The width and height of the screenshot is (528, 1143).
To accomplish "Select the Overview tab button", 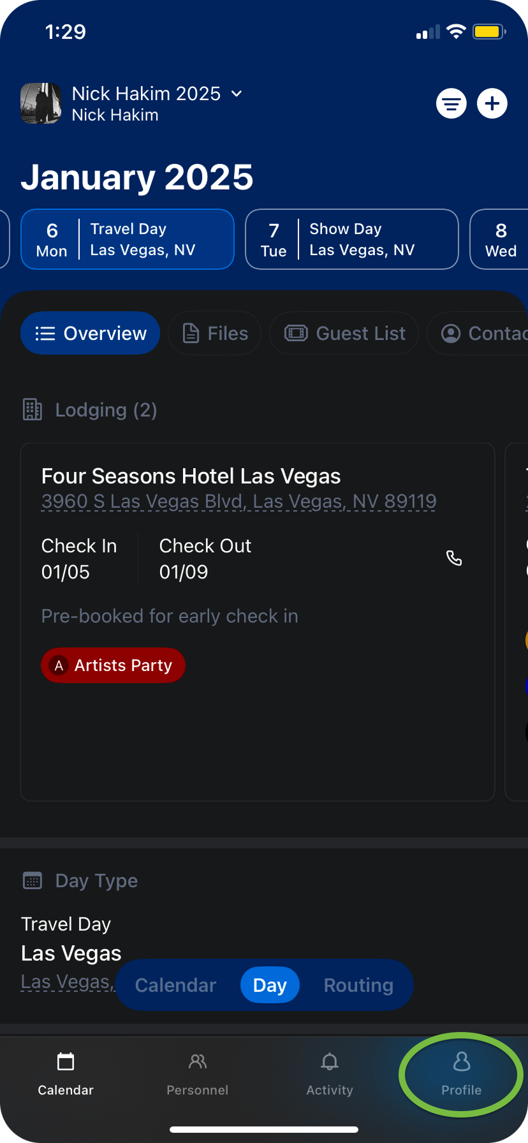I will pyautogui.click(x=91, y=334).
